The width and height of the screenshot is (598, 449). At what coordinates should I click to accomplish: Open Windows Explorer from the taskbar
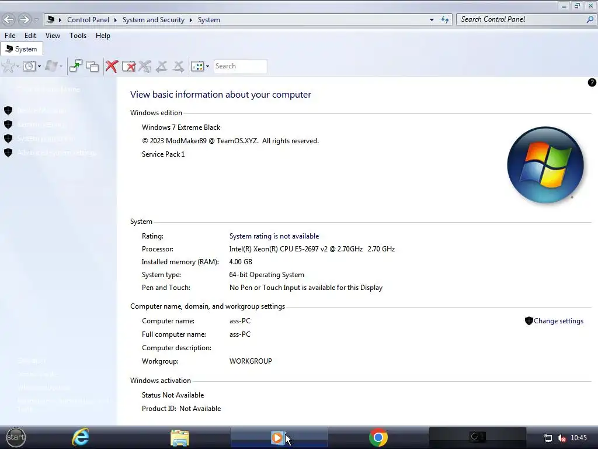point(180,437)
